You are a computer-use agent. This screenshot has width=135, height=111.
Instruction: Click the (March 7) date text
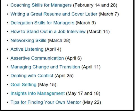(109, 14)
